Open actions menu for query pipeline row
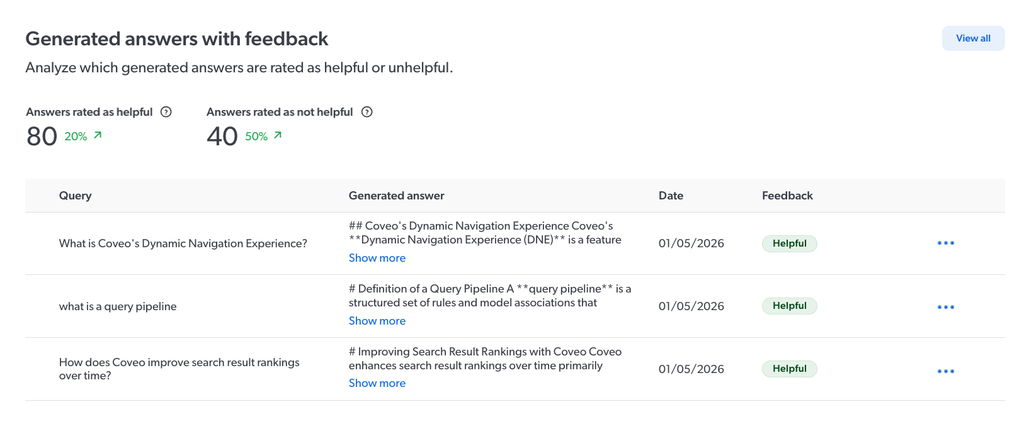 [x=945, y=306]
